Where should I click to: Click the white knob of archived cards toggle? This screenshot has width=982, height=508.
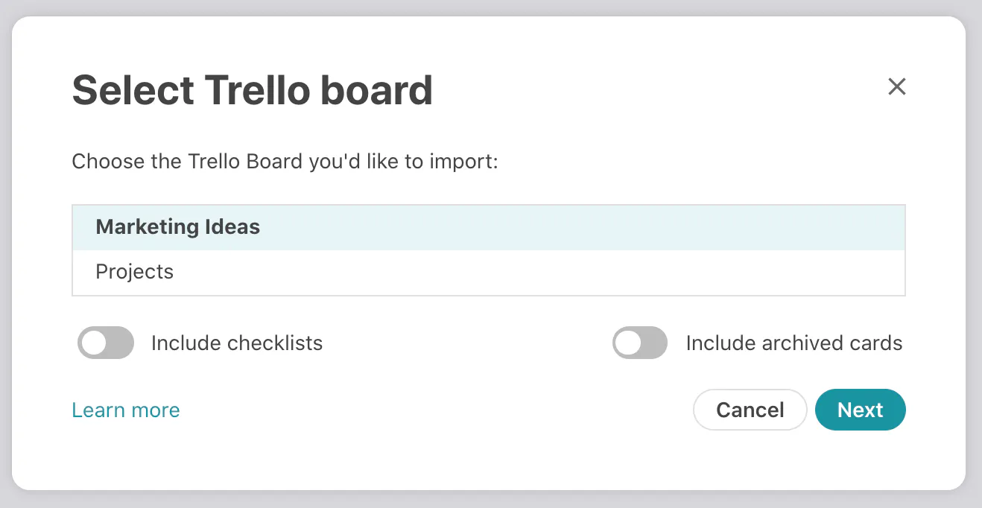point(628,343)
